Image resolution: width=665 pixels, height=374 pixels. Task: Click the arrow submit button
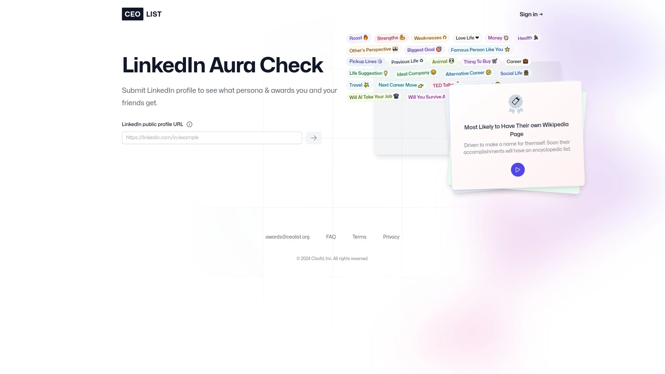tap(313, 137)
